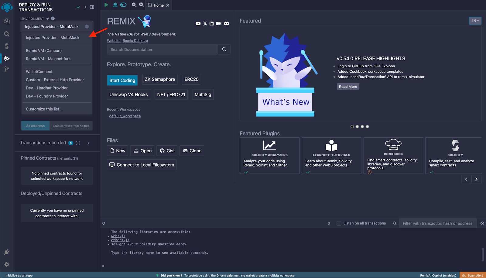
Task: Open Settings via the gear icon
Action: (7, 264)
